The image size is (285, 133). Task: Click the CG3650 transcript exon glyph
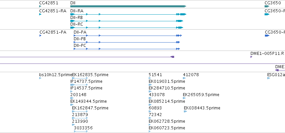(267, 14)
